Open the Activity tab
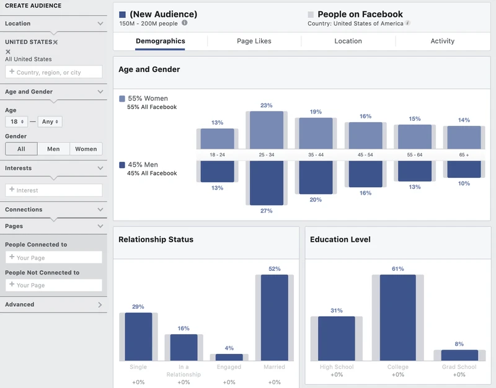 (x=443, y=41)
